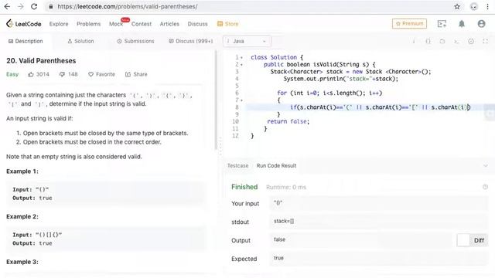
Task: Open the Playground terminal icon in header
Action: click(442, 24)
